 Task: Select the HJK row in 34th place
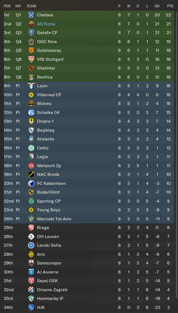click(x=89, y=308)
